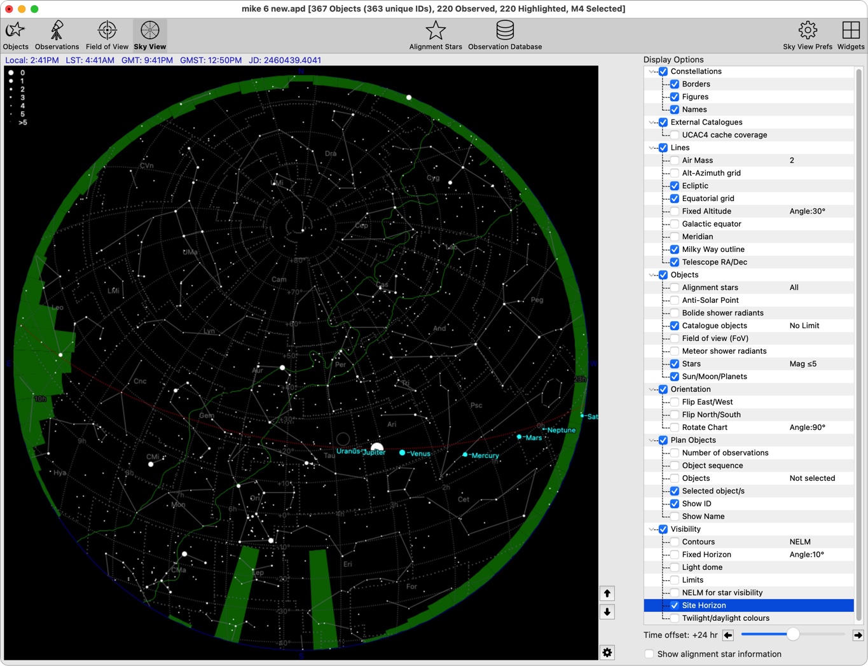The image size is (868, 666).
Task: Collapse the Lines group
Action: 652,148
